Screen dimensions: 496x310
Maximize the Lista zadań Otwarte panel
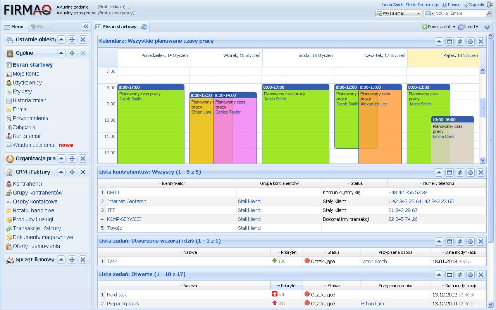(x=449, y=275)
